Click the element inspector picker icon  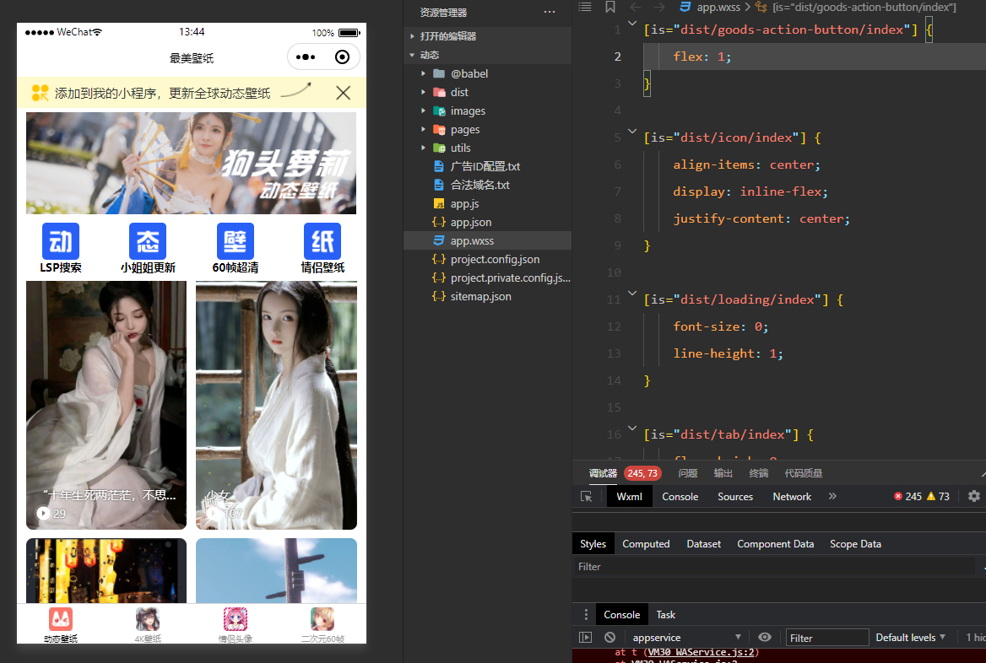[587, 497]
